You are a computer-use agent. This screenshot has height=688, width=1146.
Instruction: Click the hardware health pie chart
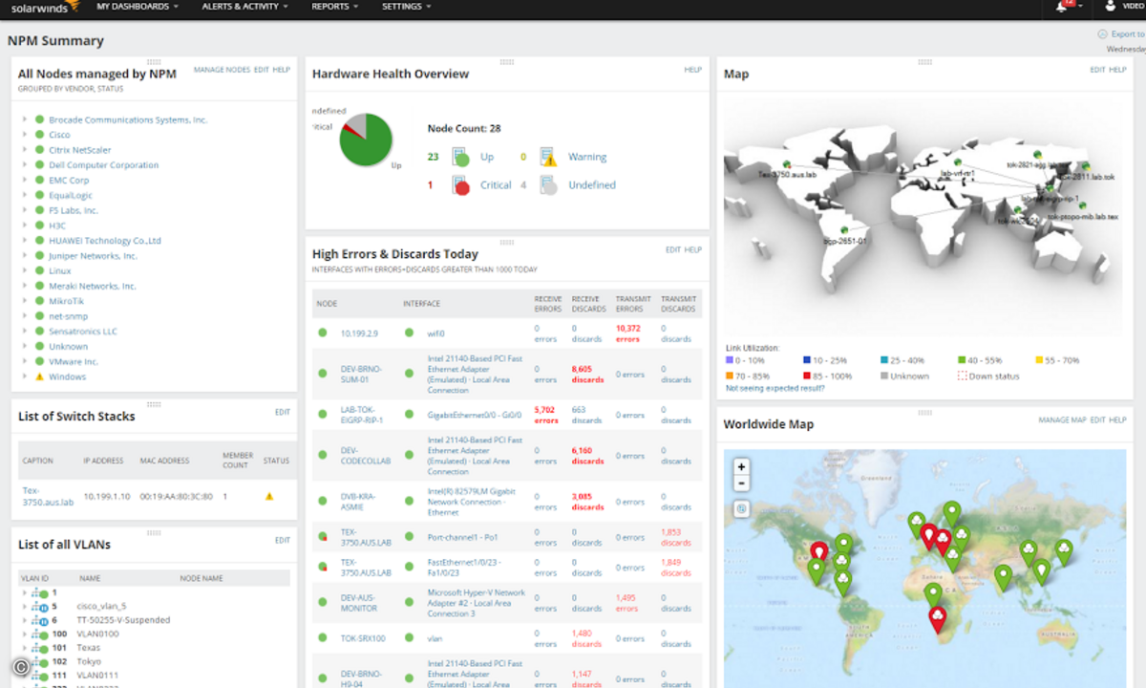pyautogui.click(x=366, y=140)
